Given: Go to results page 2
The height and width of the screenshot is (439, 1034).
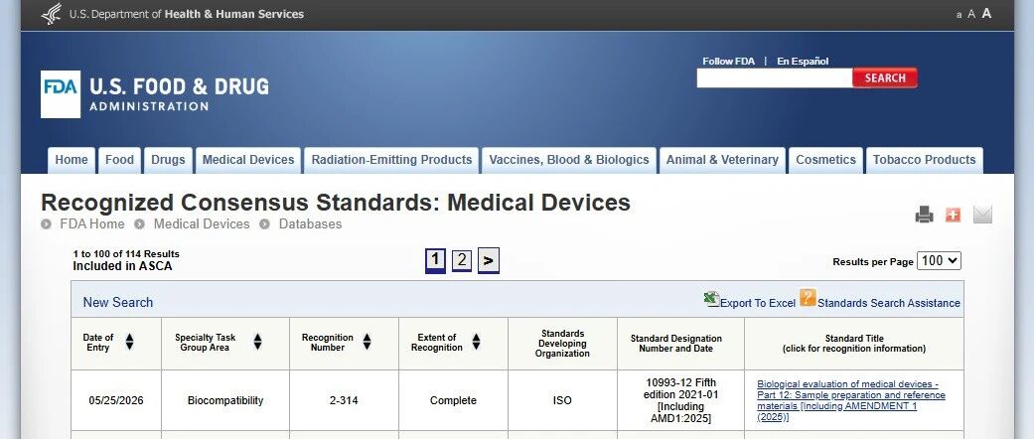Looking at the screenshot, I should [462, 260].
